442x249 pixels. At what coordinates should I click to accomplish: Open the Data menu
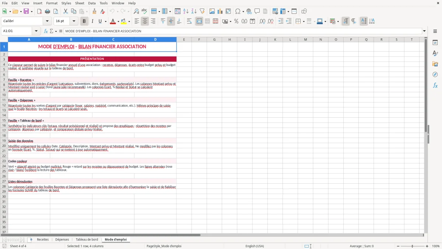pyautogui.click(x=92, y=3)
